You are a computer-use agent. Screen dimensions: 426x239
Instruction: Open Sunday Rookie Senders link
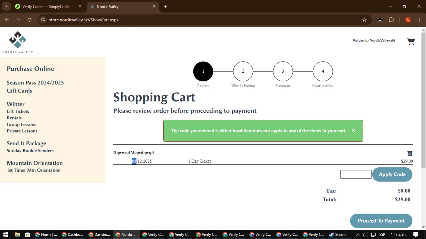click(x=30, y=151)
